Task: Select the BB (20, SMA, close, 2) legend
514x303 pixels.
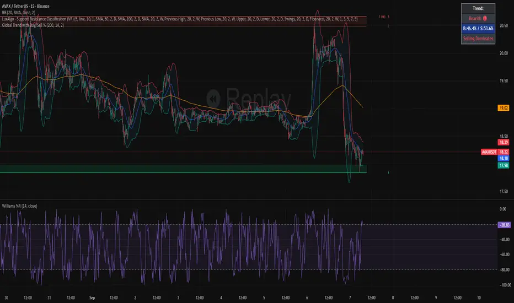Action: [x=18, y=13]
